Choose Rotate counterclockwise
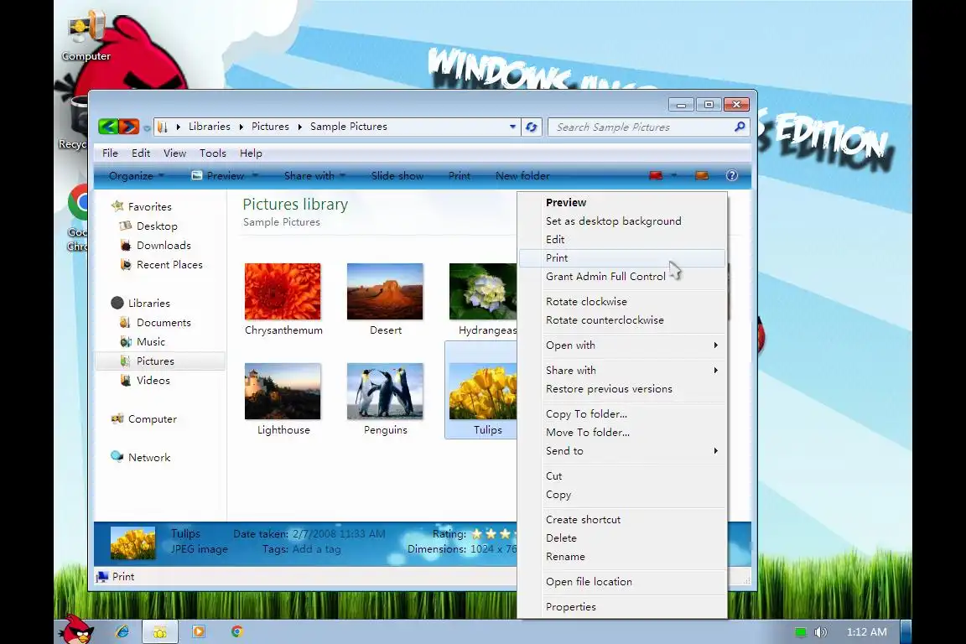 [622, 320]
